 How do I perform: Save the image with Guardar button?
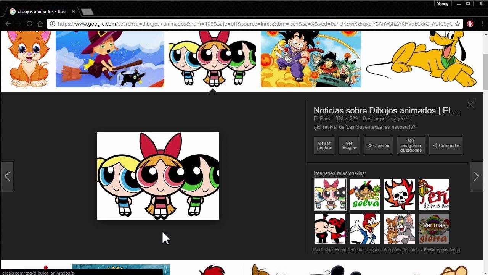pyautogui.click(x=378, y=146)
